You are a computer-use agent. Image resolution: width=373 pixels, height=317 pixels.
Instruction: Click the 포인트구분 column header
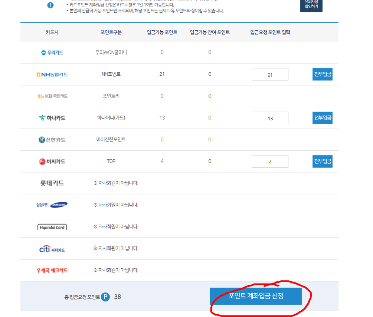[111, 32]
